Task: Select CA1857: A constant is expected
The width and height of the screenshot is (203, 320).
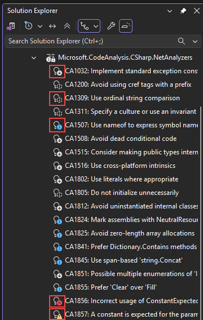Action: [131, 314]
